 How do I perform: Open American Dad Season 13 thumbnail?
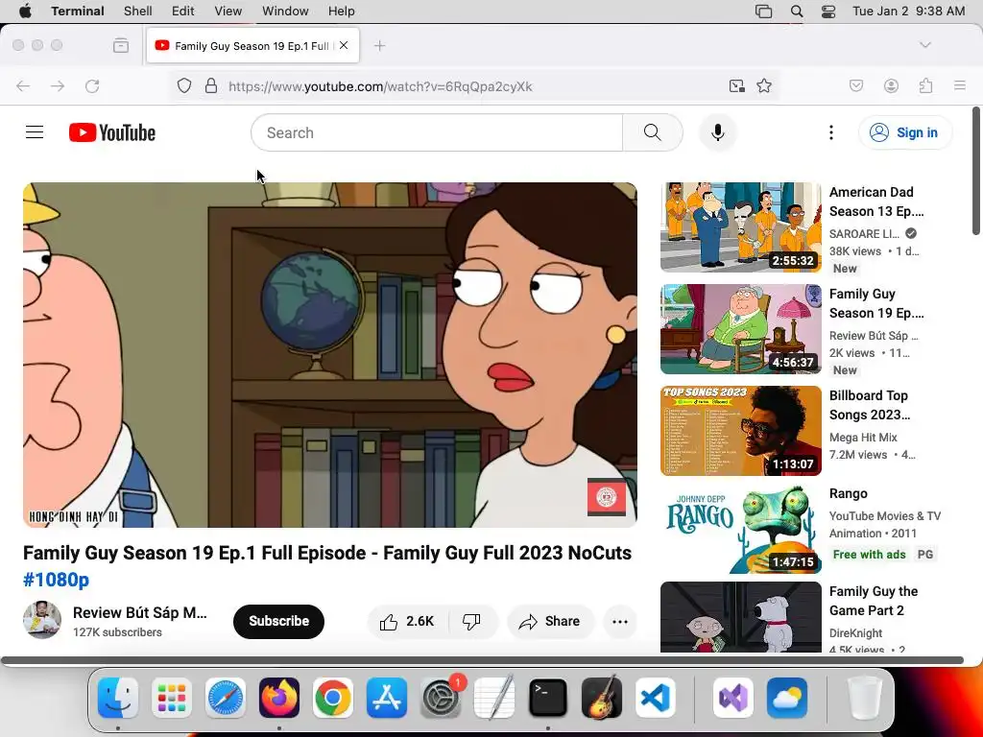(741, 226)
